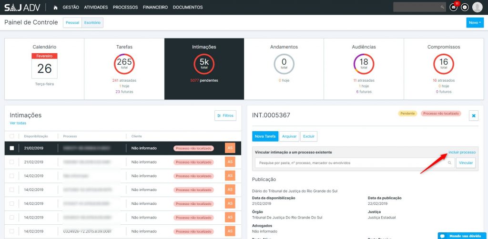Check the select-all checkbox in table header
488x239 pixels.
tap(12, 136)
